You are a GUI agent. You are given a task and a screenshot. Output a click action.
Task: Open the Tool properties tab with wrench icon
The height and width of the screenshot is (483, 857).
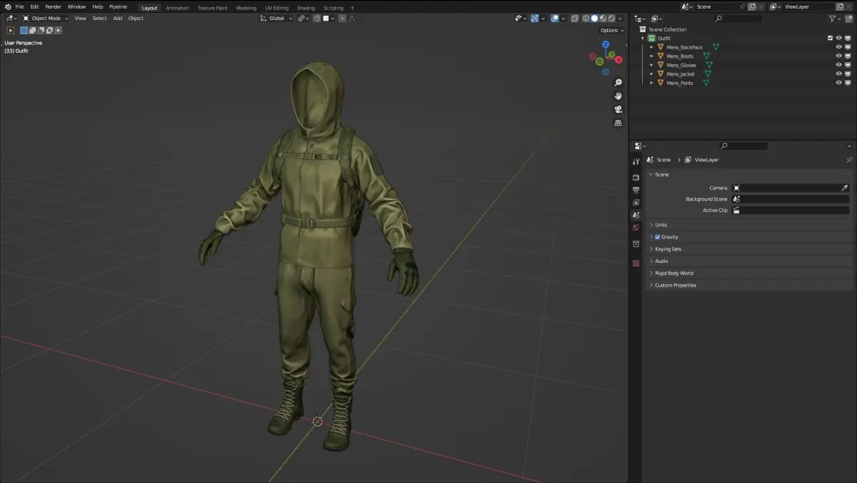pos(636,162)
